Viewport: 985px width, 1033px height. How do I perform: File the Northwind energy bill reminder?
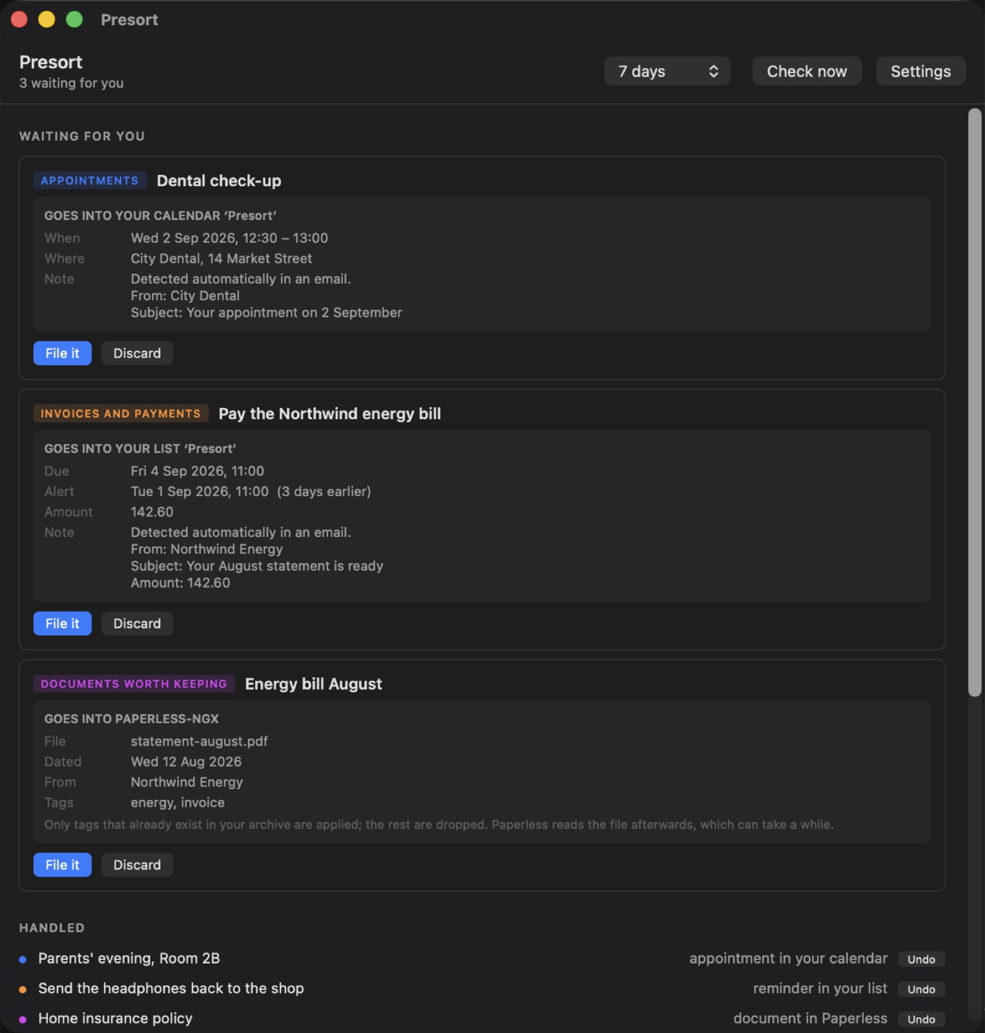(63, 624)
